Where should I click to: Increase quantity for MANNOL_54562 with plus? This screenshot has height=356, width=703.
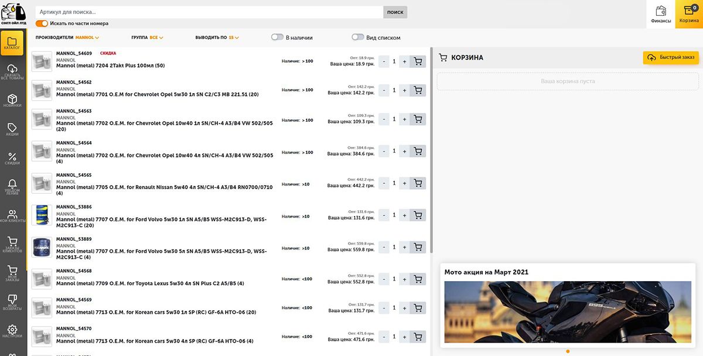click(x=404, y=90)
